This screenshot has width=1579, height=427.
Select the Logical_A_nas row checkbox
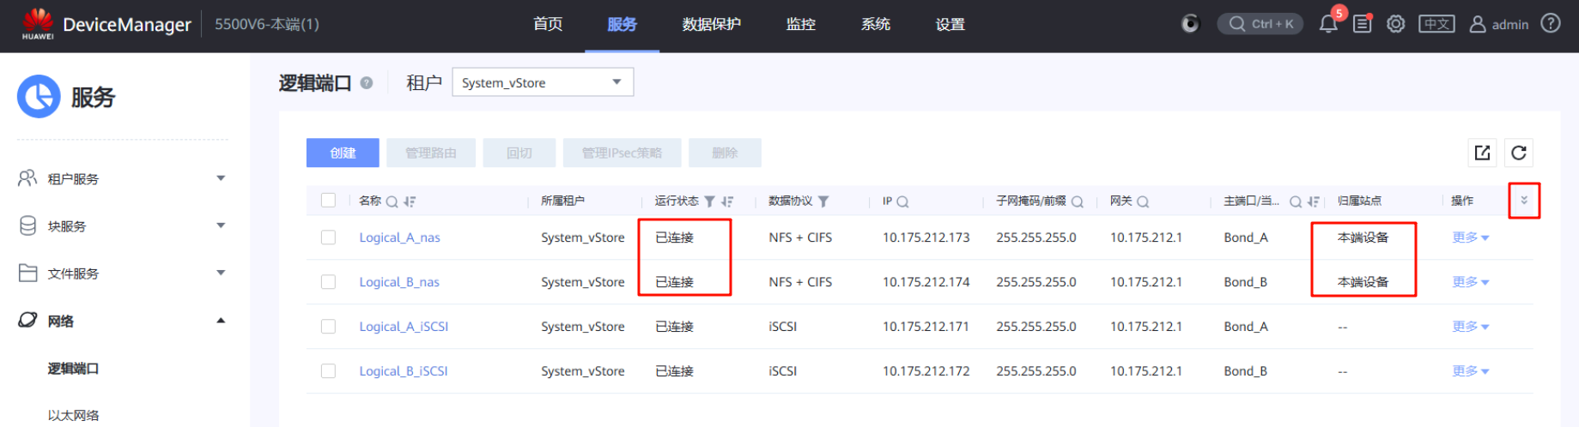(x=328, y=238)
